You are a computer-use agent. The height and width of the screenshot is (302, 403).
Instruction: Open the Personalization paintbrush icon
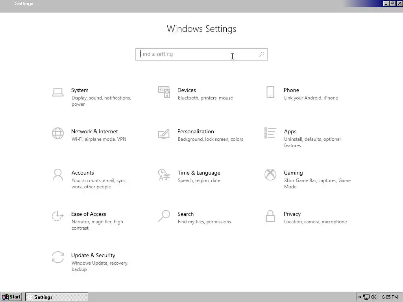(164, 134)
